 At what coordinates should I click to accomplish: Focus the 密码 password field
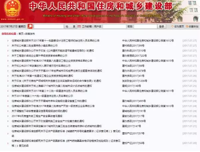point(145,26)
